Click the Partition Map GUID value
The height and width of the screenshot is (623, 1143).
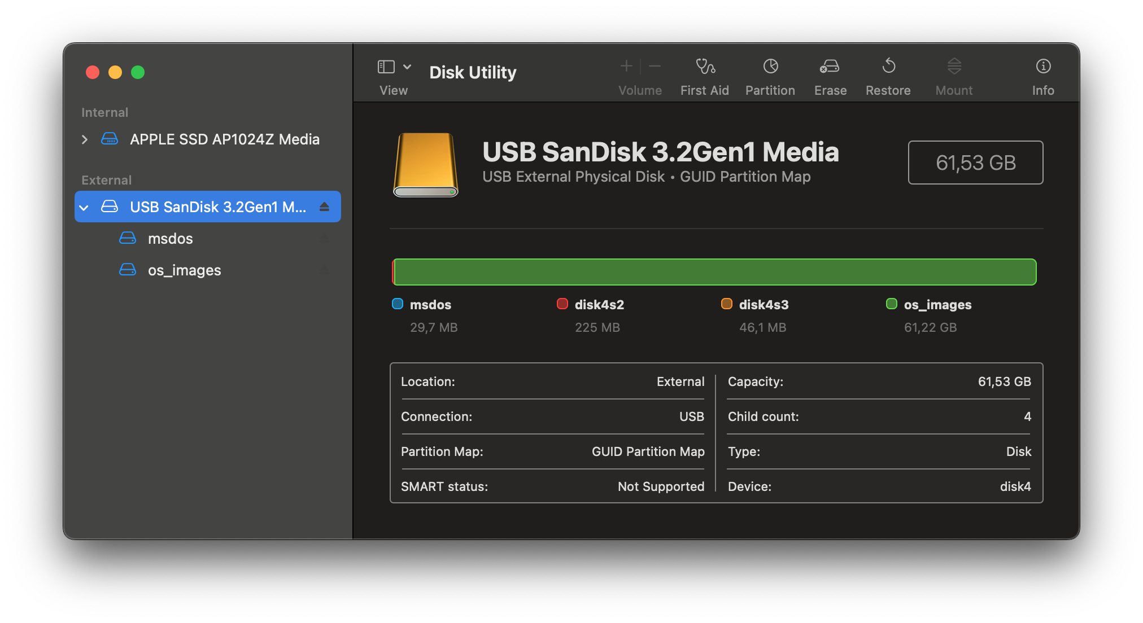click(648, 451)
